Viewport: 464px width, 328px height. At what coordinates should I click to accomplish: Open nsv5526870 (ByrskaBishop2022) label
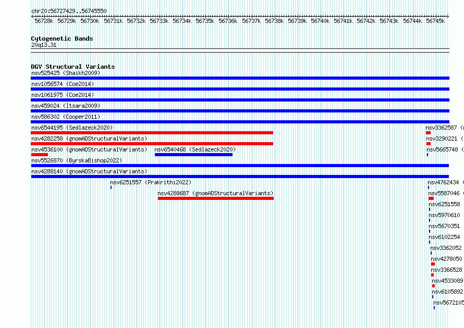click(77, 160)
